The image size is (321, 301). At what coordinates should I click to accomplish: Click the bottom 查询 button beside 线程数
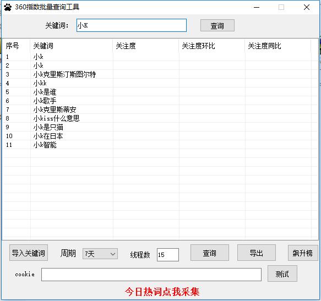[x=210, y=253]
